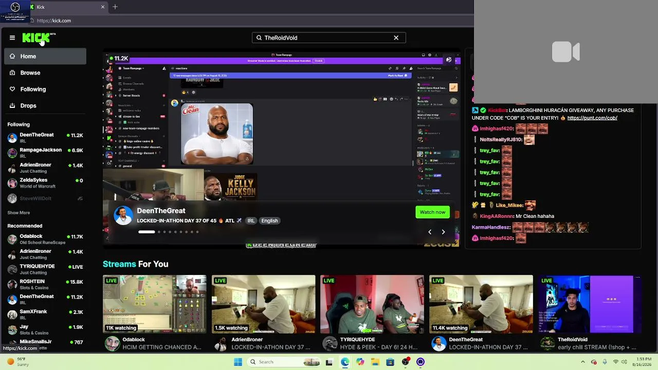Open ZeldaSykes channel from Following list
Viewport: 658px width, 370px height.
45,182
